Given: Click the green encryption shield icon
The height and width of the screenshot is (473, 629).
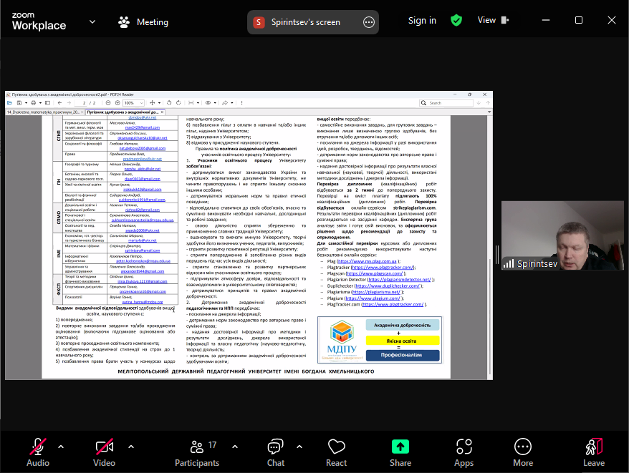Looking at the screenshot, I should pyautogui.click(x=456, y=21).
